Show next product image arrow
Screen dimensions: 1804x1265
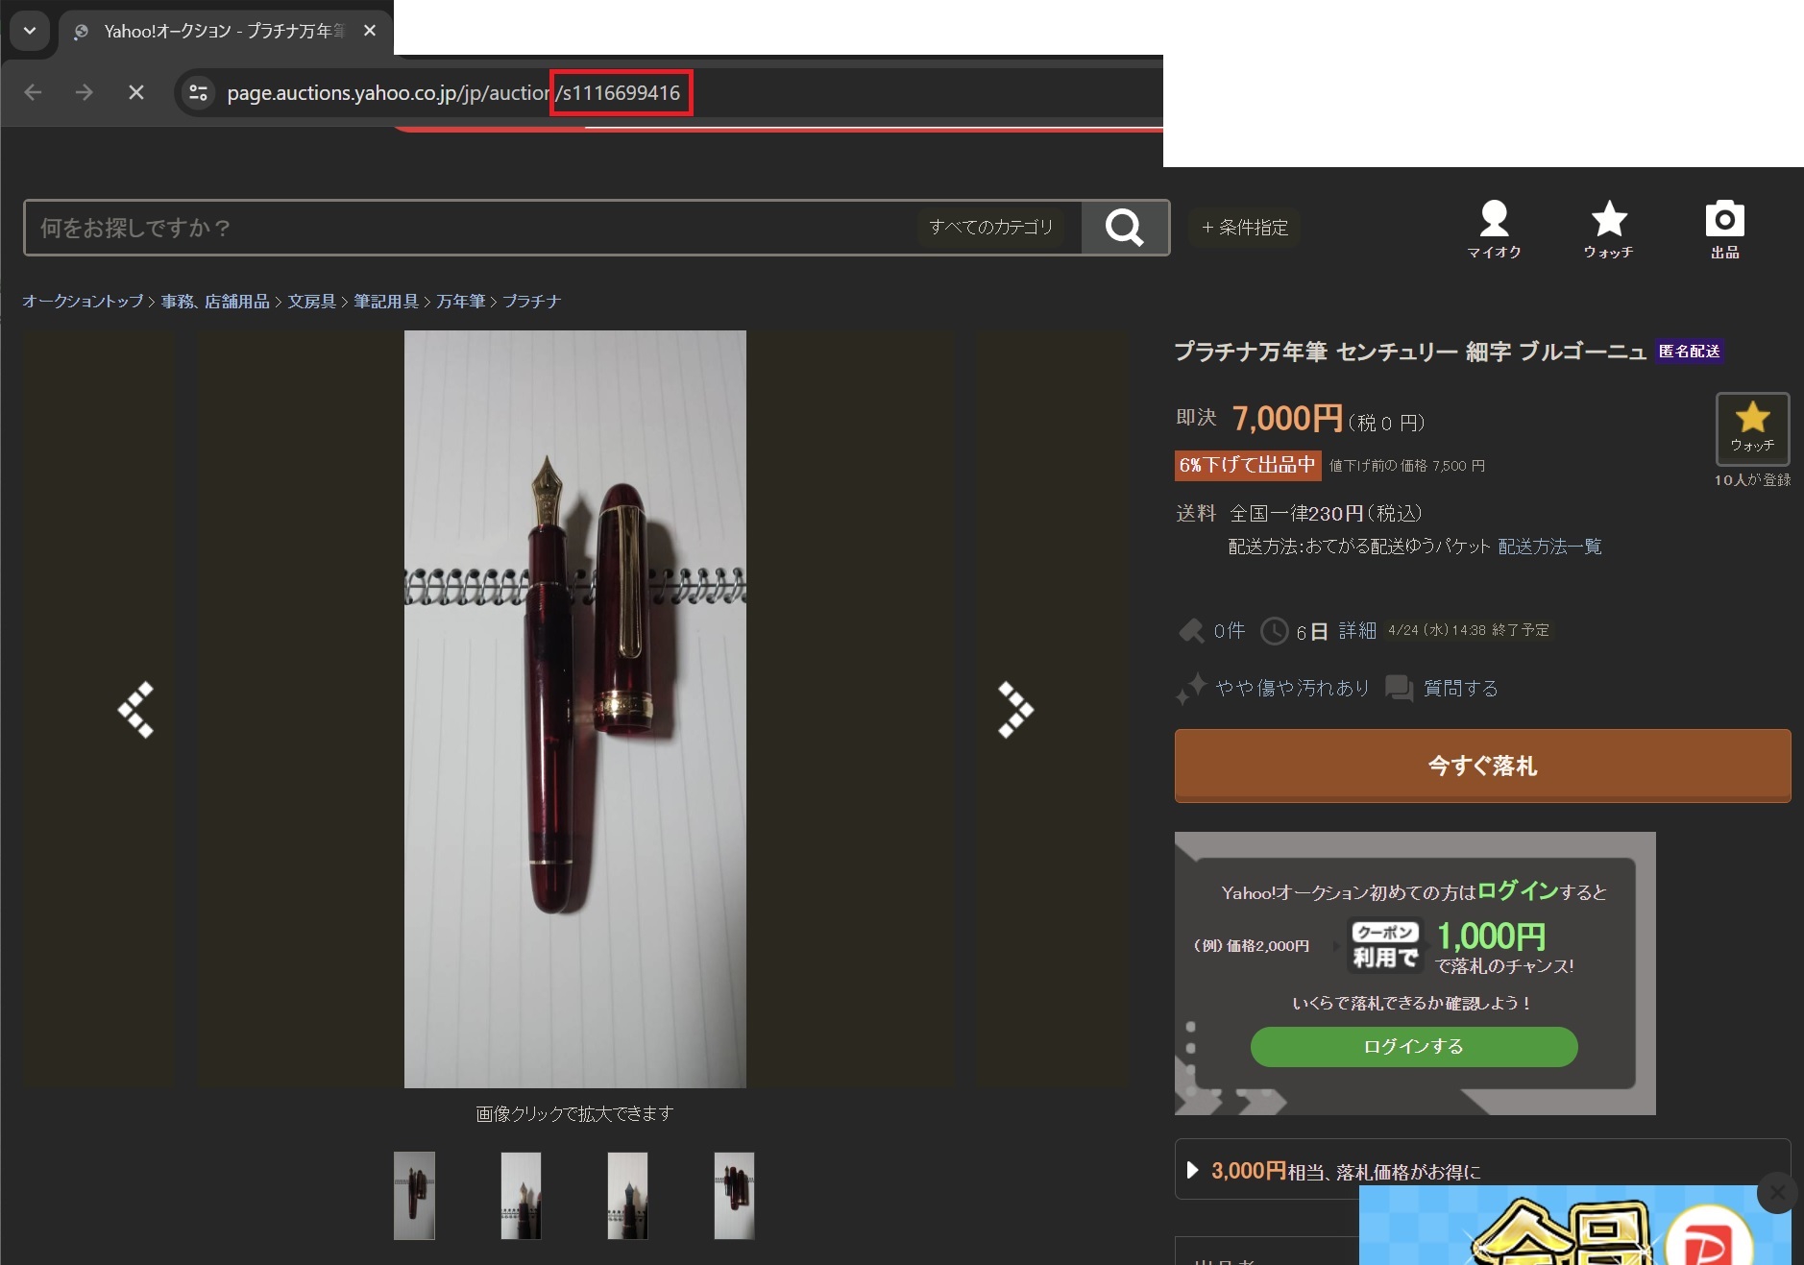click(x=1015, y=710)
